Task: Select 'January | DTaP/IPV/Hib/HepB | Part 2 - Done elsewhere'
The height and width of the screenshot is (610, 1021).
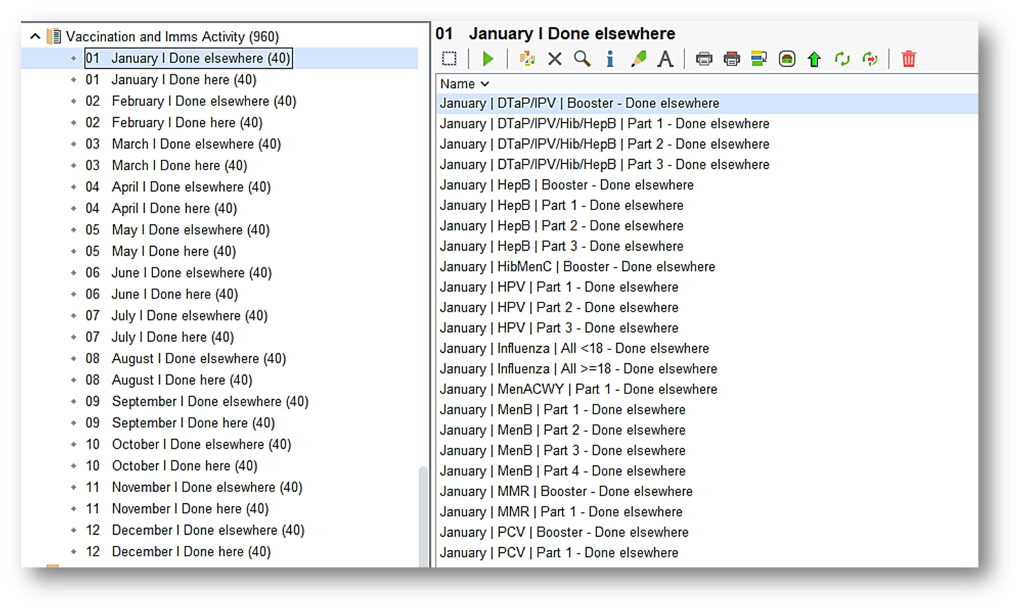Action: (604, 144)
